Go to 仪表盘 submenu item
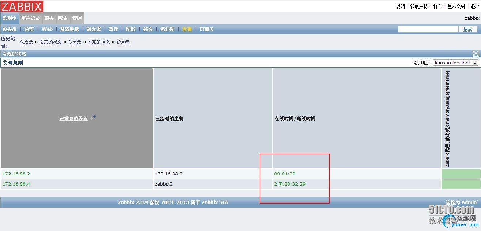Viewport: 481px width, 231px height. [10, 30]
